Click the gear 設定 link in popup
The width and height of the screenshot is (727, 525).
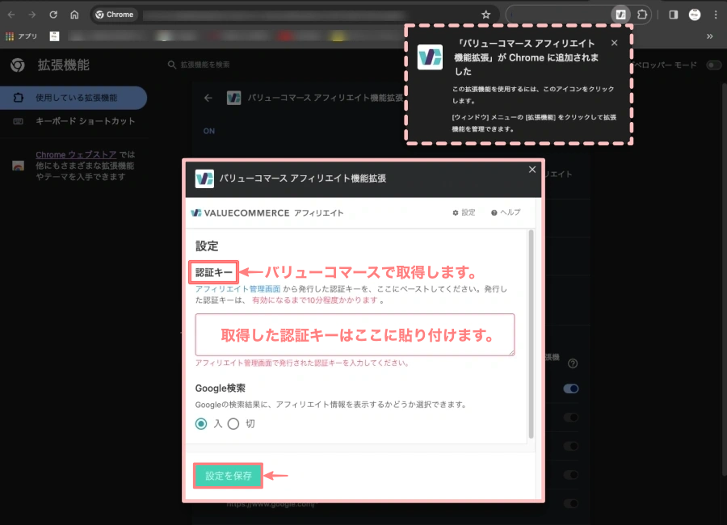pos(464,212)
